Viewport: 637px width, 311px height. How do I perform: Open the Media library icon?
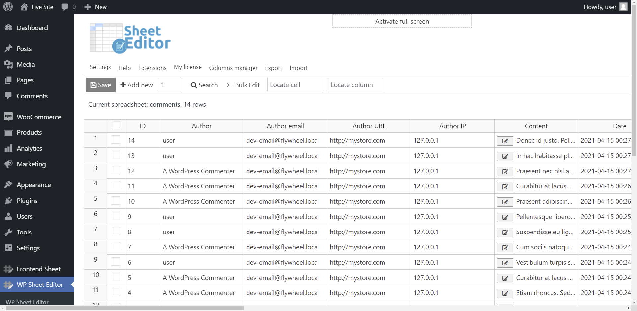[x=8, y=64]
